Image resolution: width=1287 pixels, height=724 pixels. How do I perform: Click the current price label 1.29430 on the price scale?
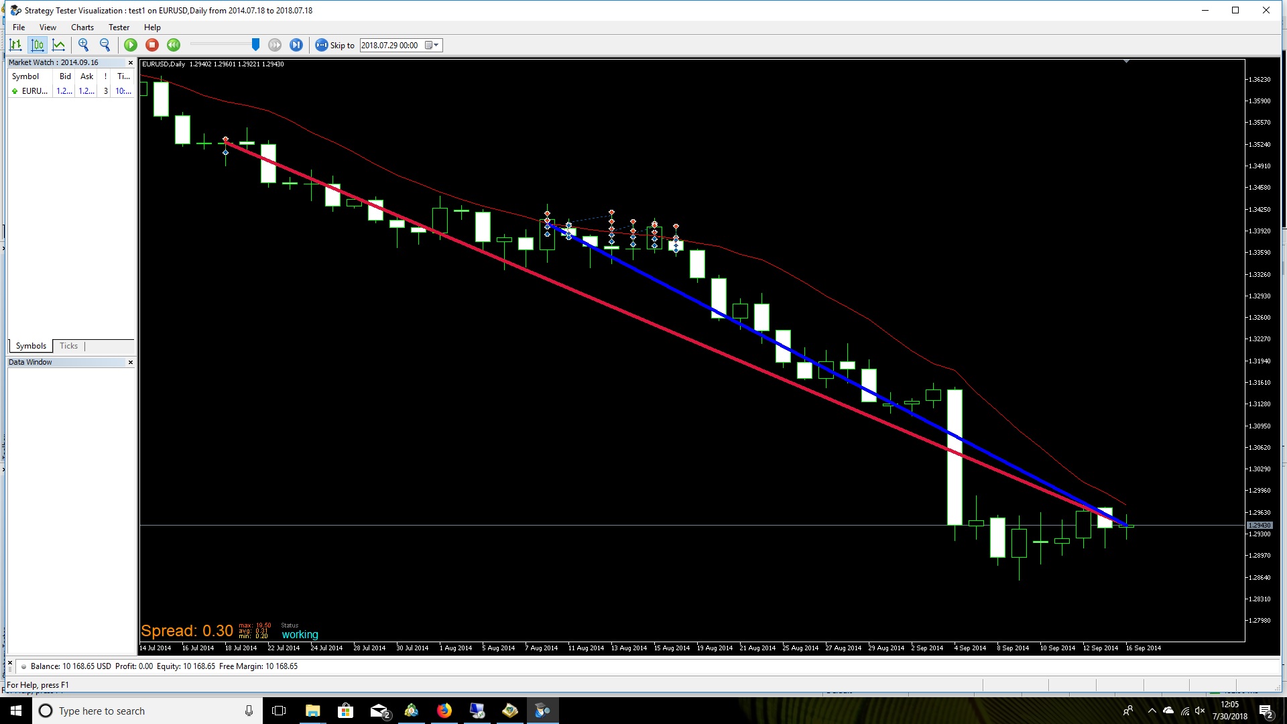point(1260,526)
